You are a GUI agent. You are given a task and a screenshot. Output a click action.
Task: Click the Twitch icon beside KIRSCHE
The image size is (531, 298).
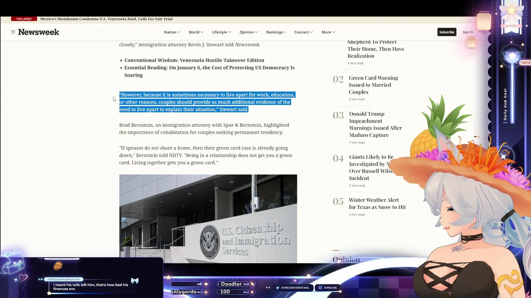pos(320,288)
